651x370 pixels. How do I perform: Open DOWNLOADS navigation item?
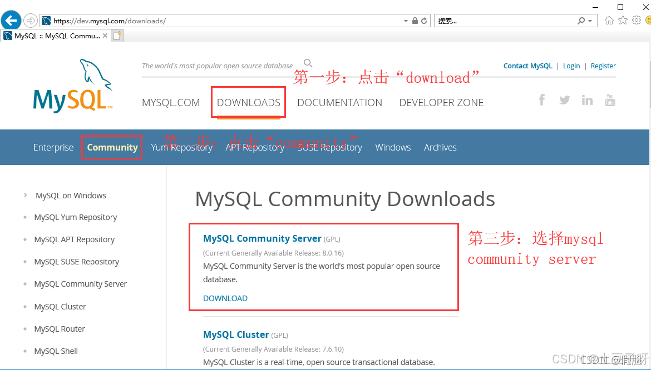(249, 102)
